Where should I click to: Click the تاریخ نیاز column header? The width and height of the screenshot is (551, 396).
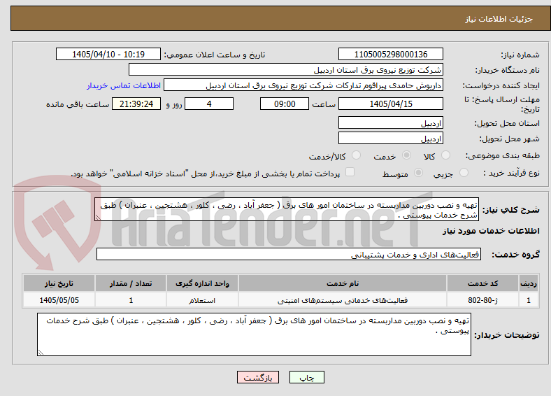tap(59, 283)
